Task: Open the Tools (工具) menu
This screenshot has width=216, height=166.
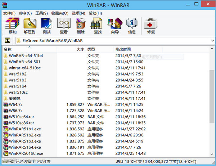Action: [x=41, y=13]
